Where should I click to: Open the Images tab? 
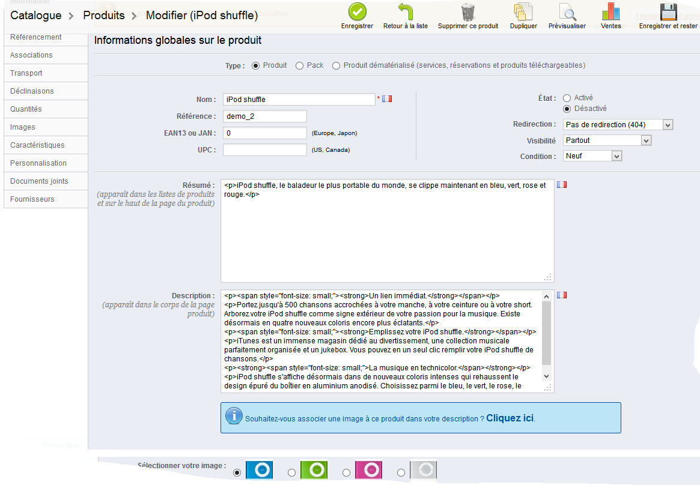[46, 127]
